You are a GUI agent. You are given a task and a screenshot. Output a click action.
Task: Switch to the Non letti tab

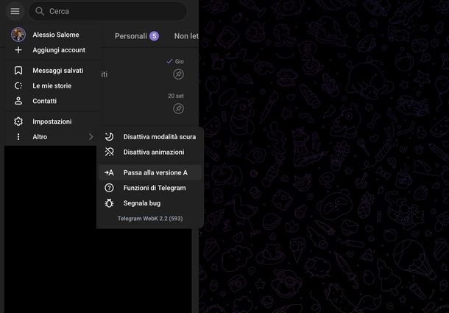coord(185,36)
